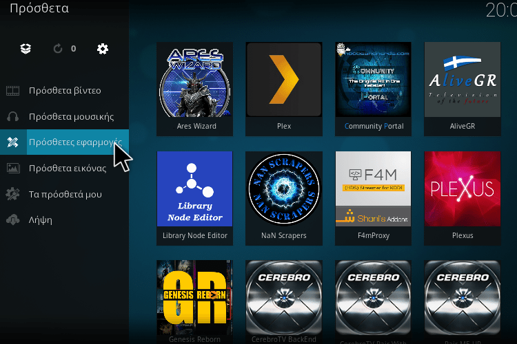517x344 pixels.
Task: Click the Πρόσθετα header title
Action: pos(39,8)
